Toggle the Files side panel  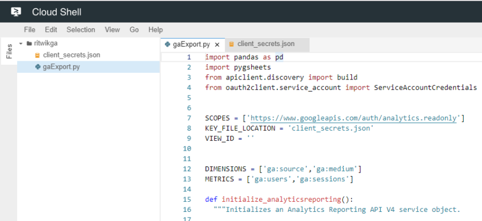coord(9,51)
